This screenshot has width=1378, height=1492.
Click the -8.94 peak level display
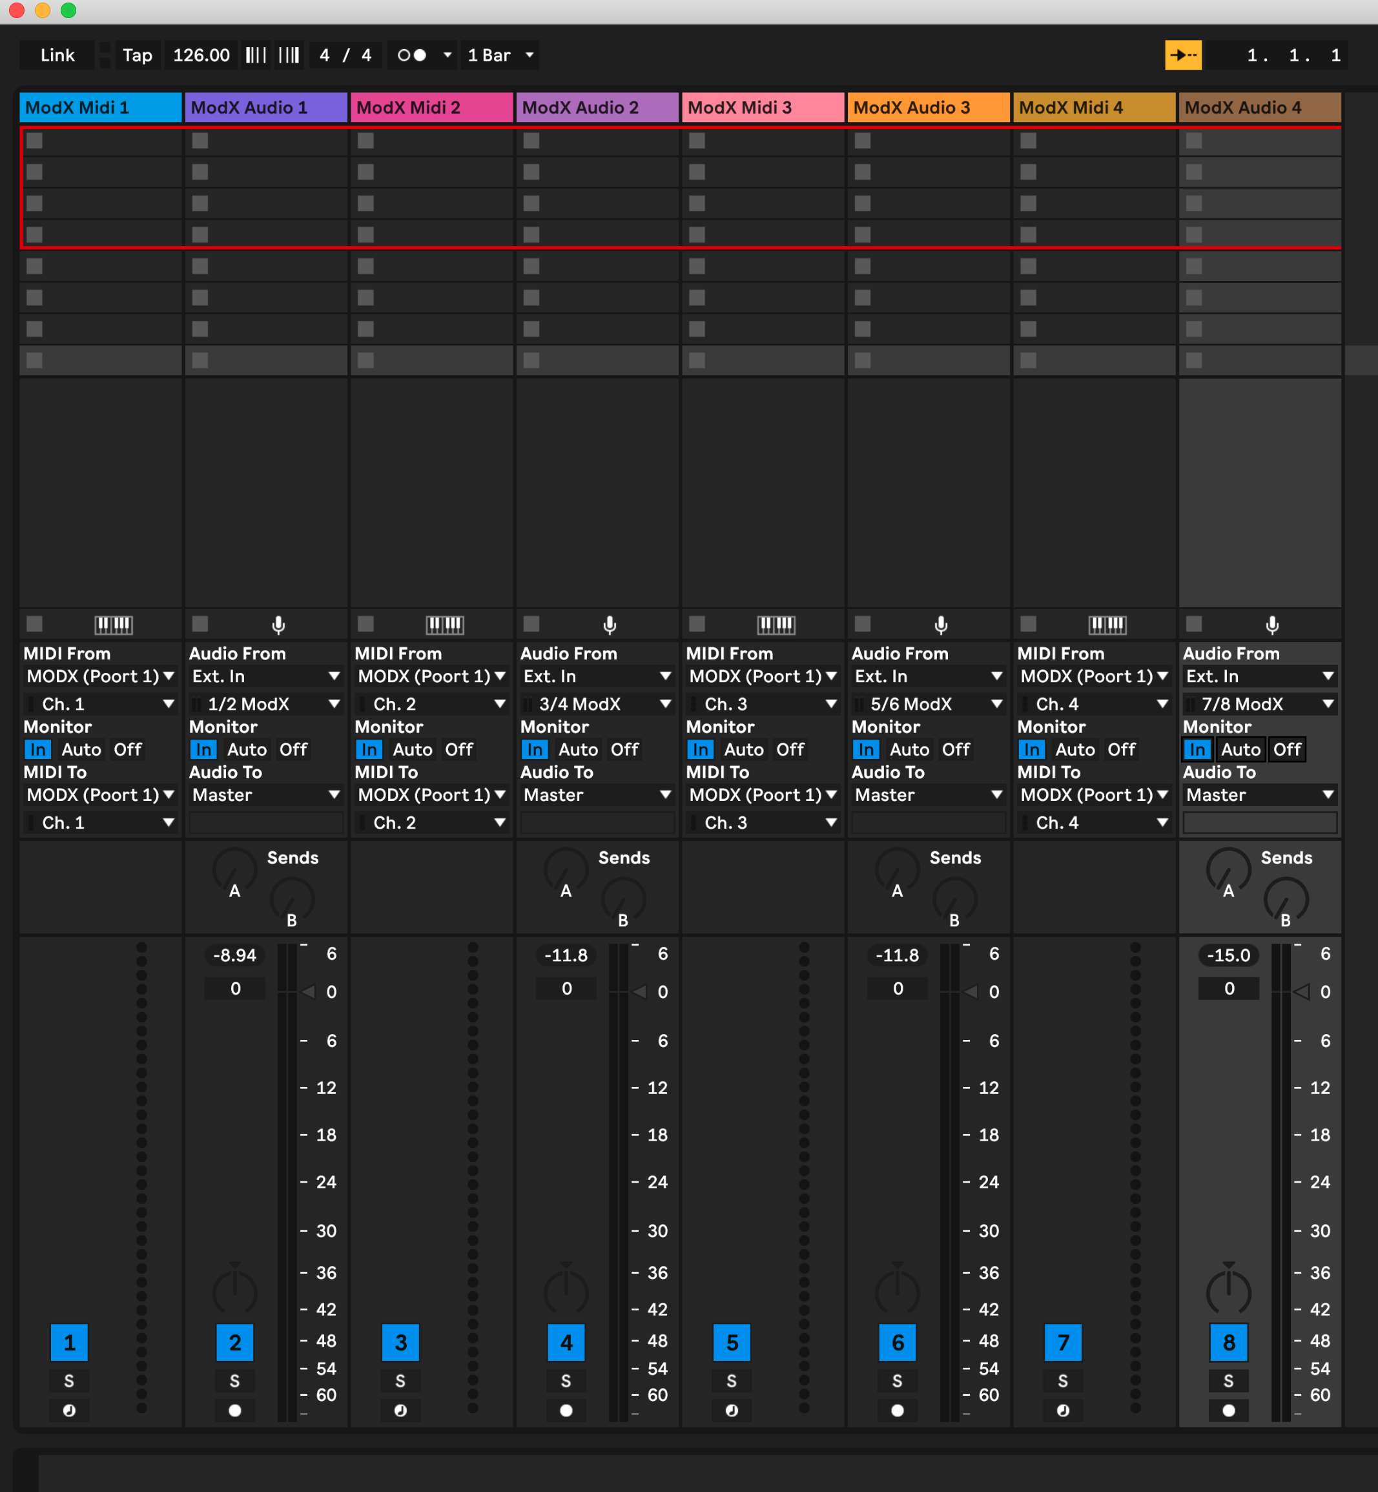coord(235,955)
